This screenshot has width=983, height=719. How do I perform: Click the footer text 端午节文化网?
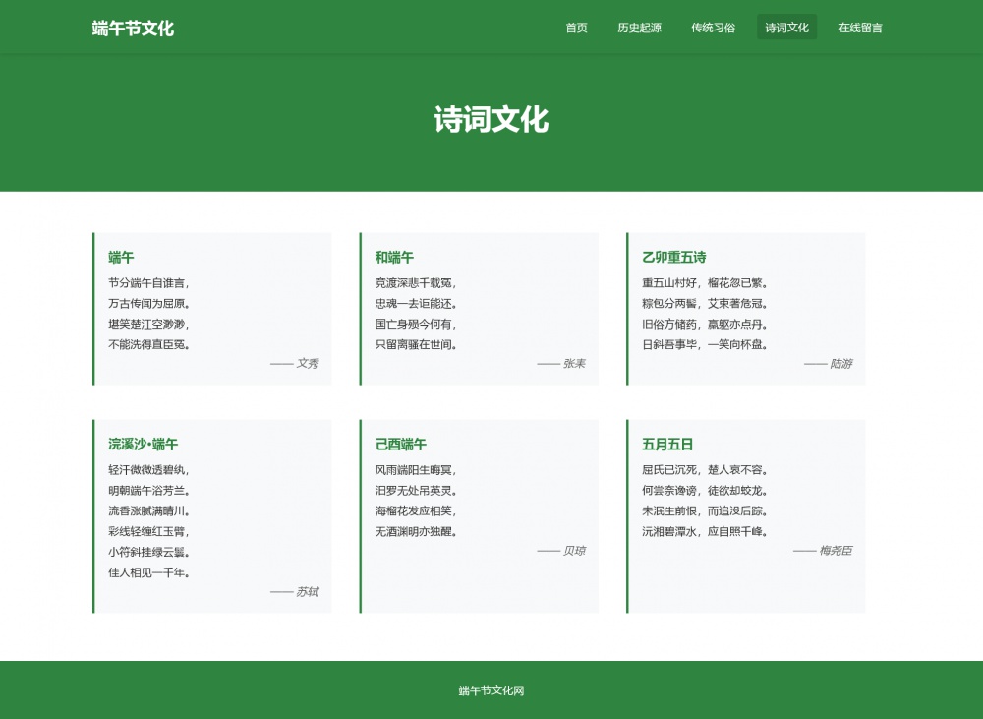[x=491, y=690]
